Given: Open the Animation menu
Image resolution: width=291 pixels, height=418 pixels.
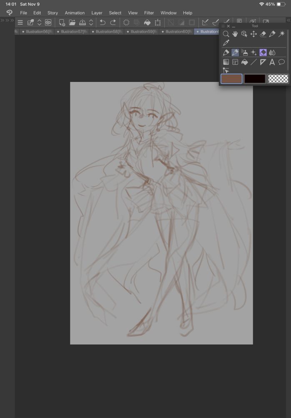Looking at the screenshot, I should [x=75, y=13].
